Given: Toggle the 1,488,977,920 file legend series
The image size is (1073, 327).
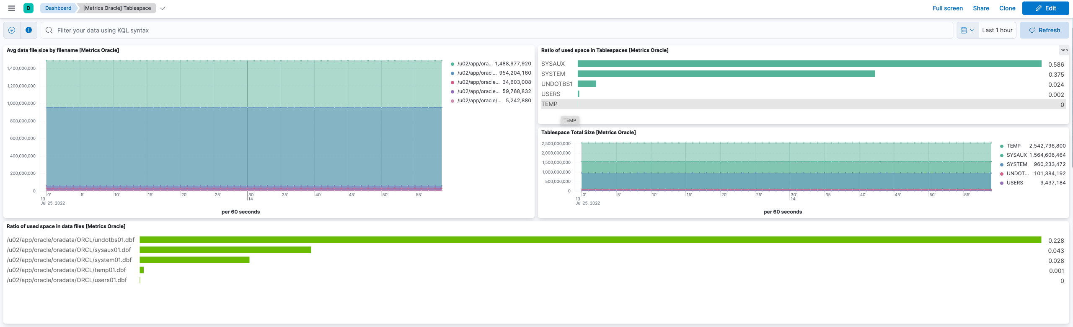Looking at the screenshot, I should tap(491, 64).
